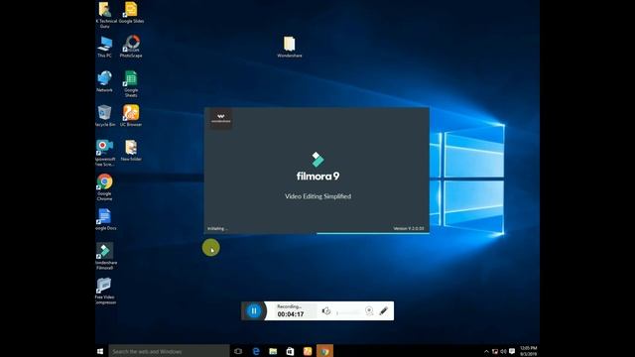
Task: Open the New folder desktop icon
Action: 131,151
